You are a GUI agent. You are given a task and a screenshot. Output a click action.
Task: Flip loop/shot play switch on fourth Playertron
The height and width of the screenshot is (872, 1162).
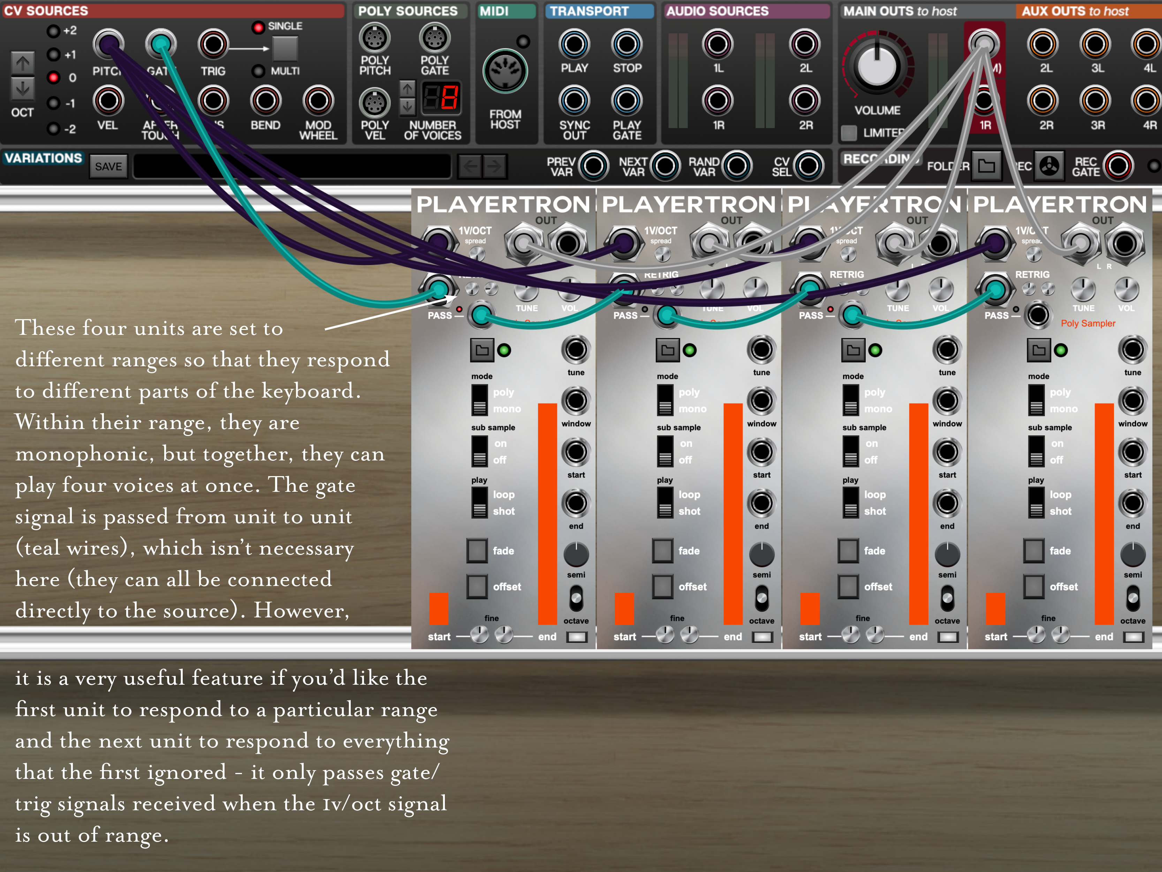(x=1036, y=503)
